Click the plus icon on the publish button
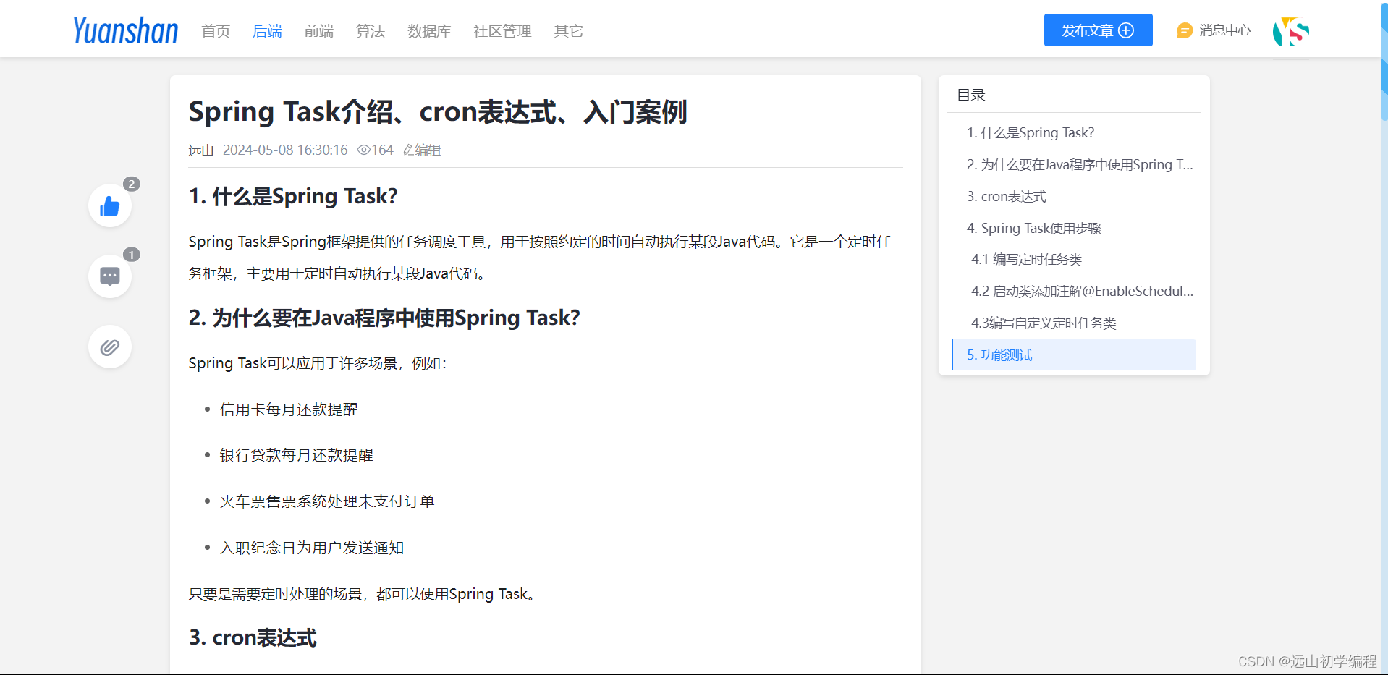The height and width of the screenshot is (675, 1388). 1126,30
